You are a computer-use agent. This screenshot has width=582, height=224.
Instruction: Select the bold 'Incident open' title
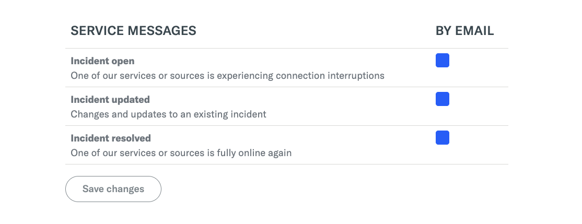[x=102, y=61]
